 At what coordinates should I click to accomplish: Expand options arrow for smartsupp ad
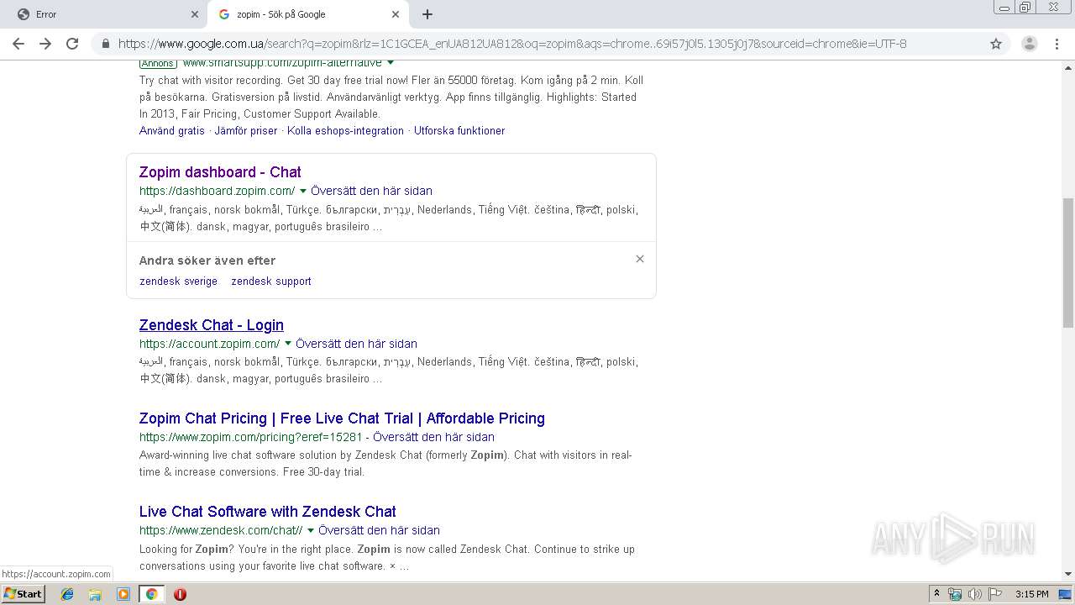pos(391,63)
